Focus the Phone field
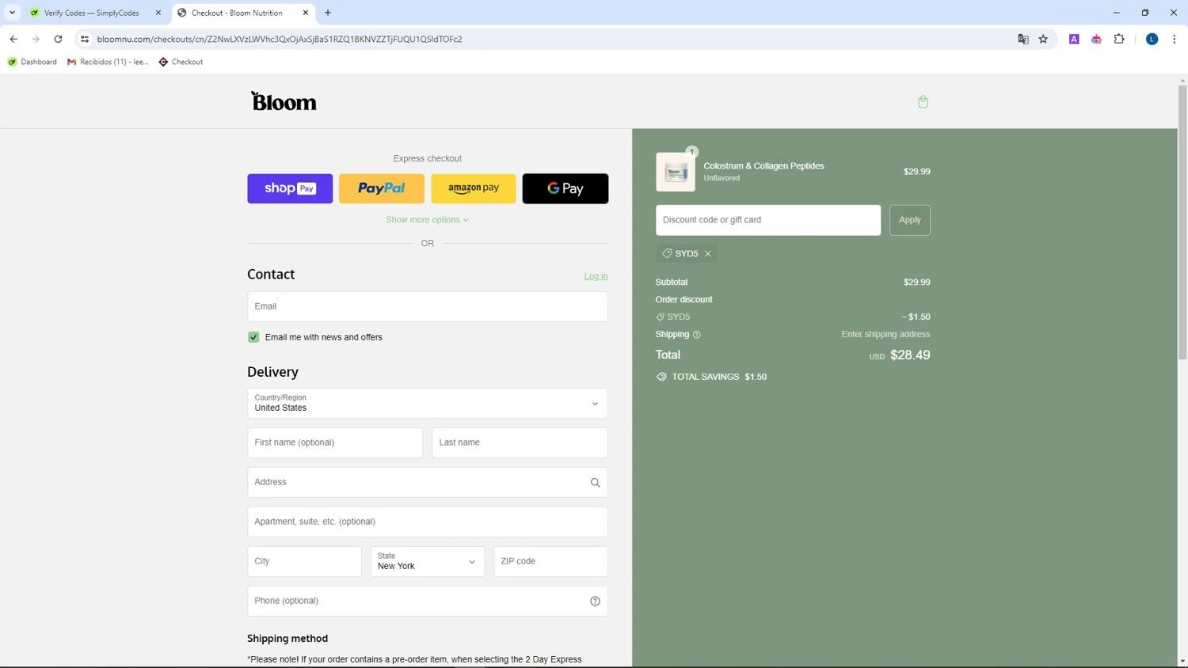The image size is (1188, 668). pos(428,602)
